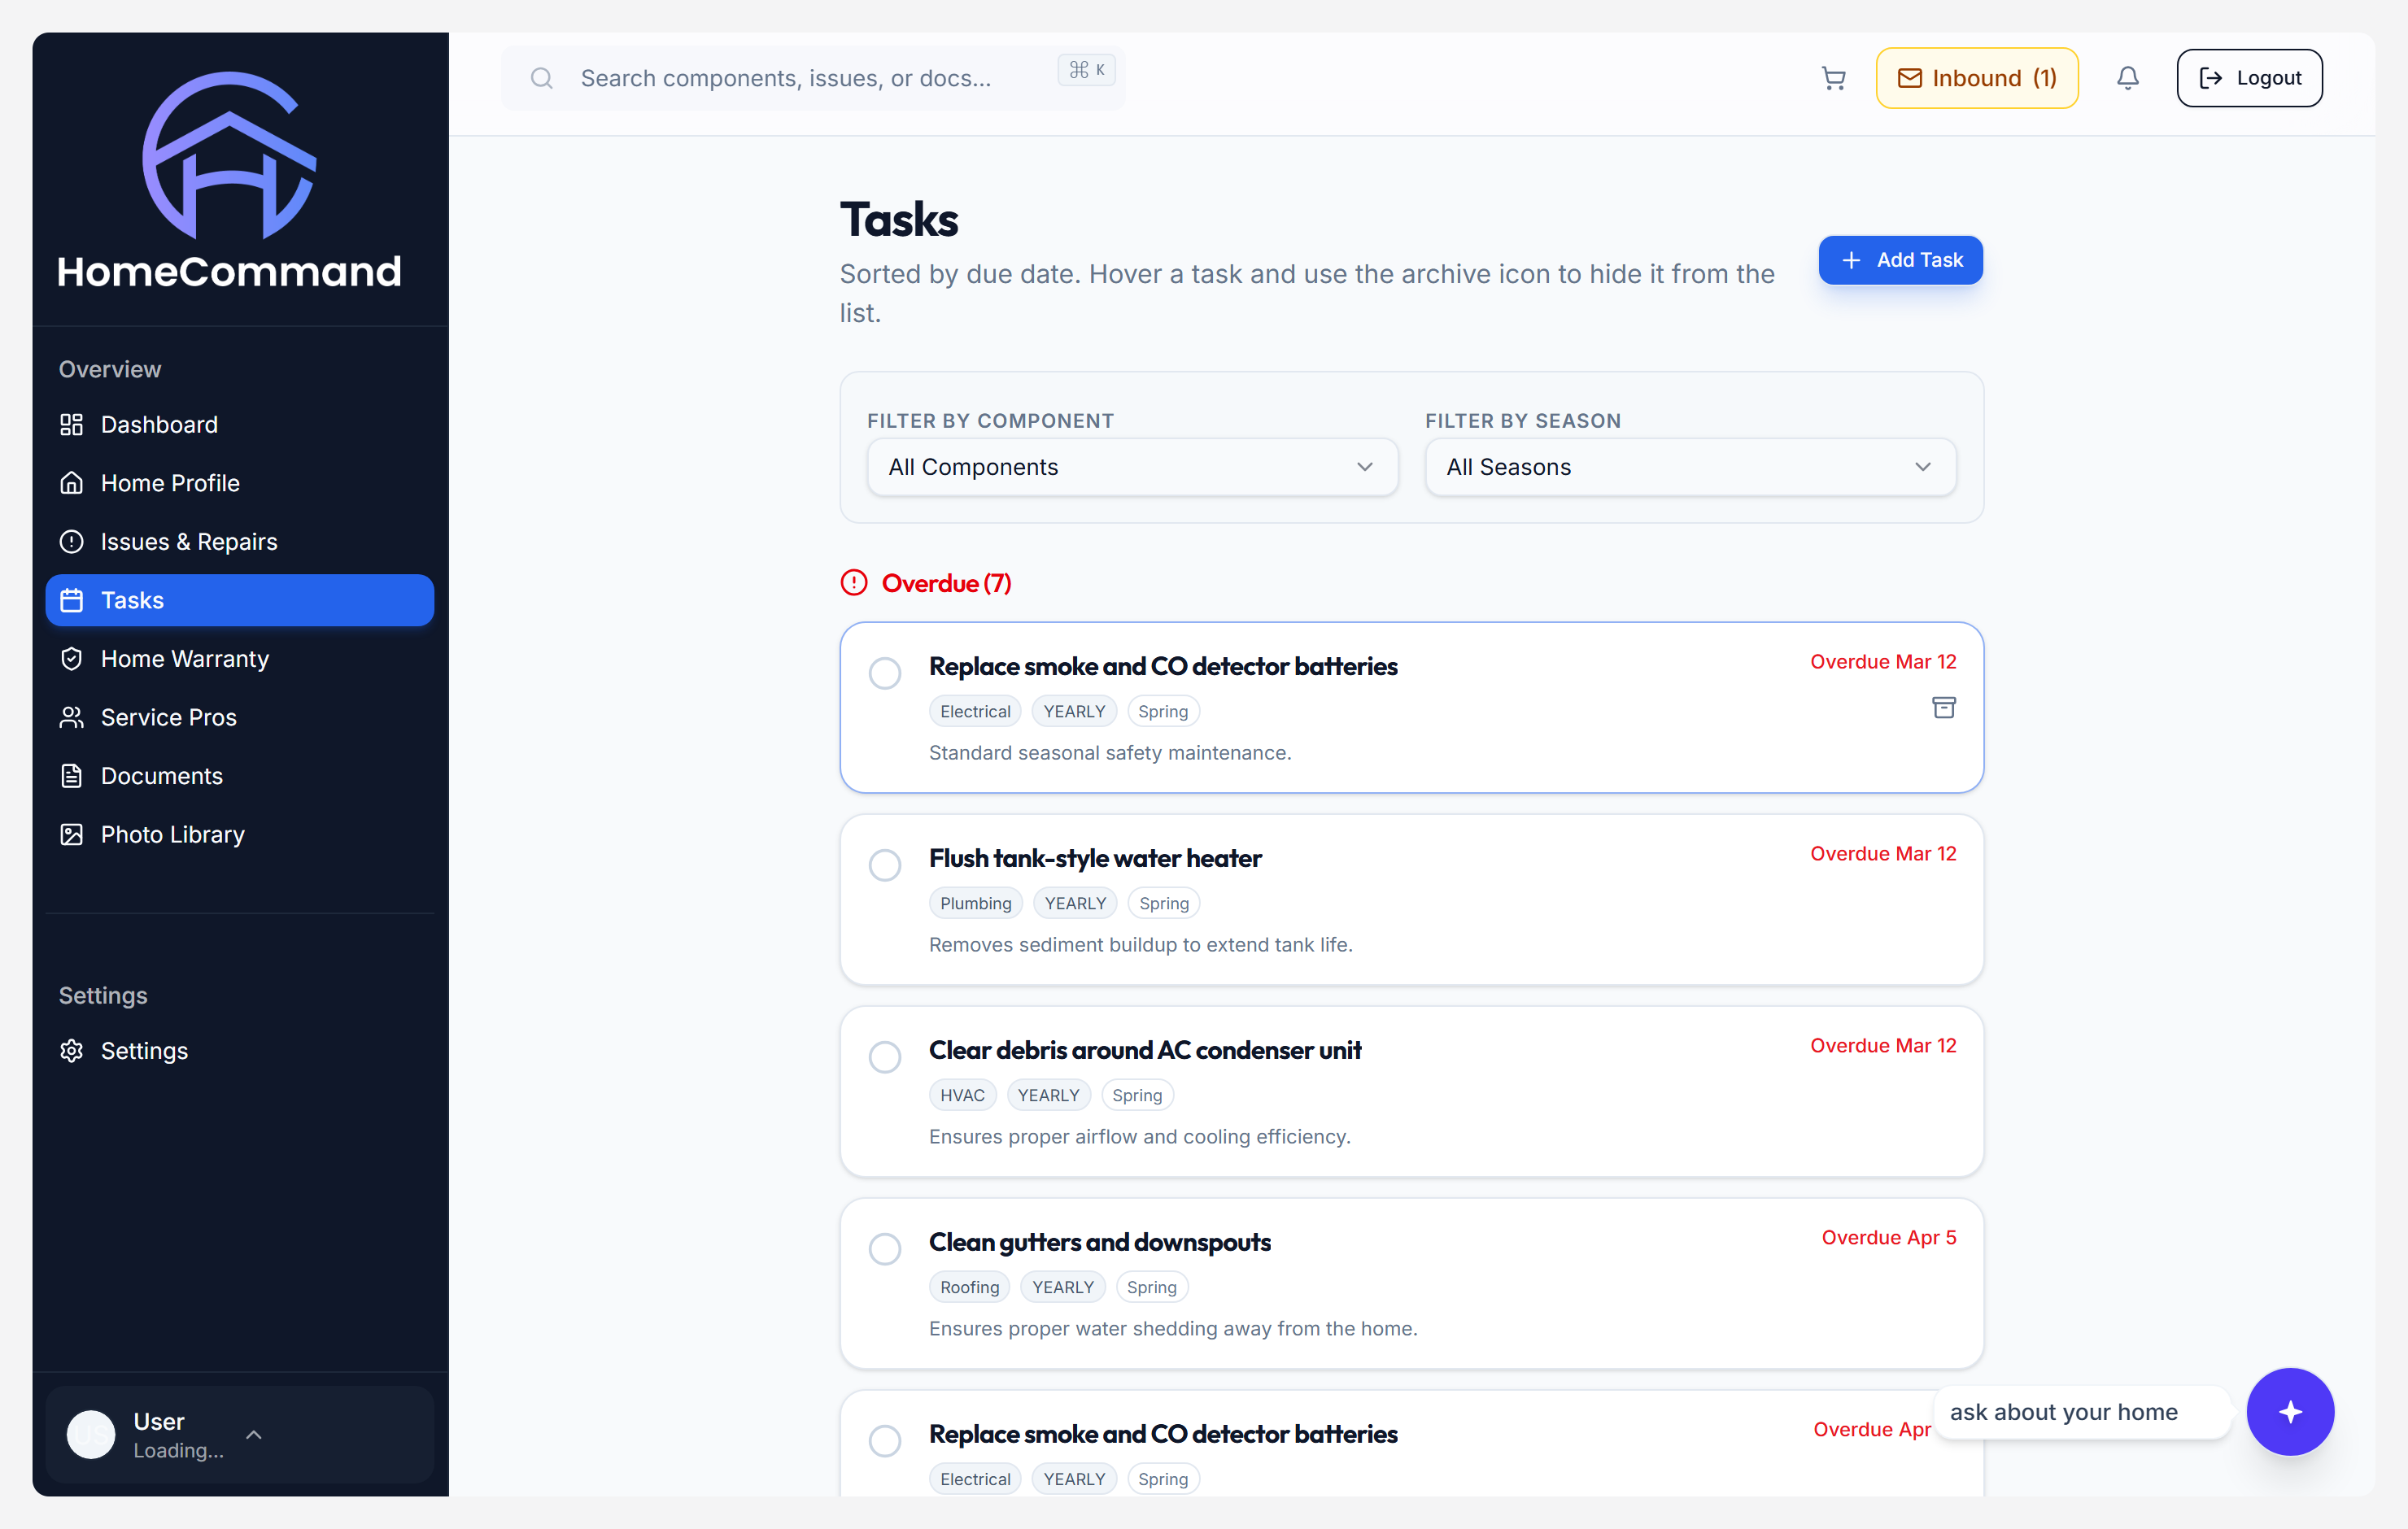2408x1529 pixels.
Task: Expand the user menu chevron
Action: pyautogui.click(x=254, y=1435)
